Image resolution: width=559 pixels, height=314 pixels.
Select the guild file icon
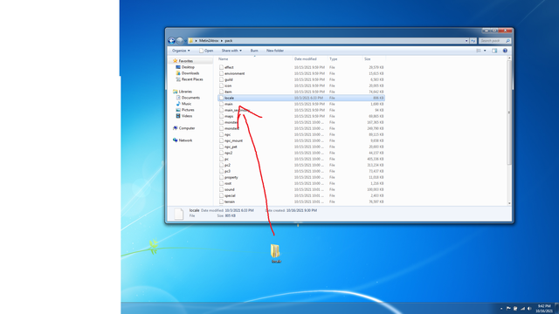[x=221, y=79]
